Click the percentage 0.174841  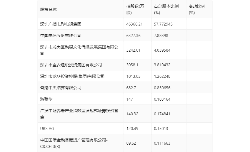pos(162,114)
